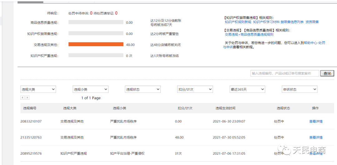Viewport: 337px width, 165px height.
Task: Open the 扣分/计次 dropdown
Action: coord(195,89)
